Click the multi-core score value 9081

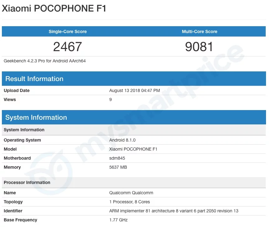[x=199, y=47]
